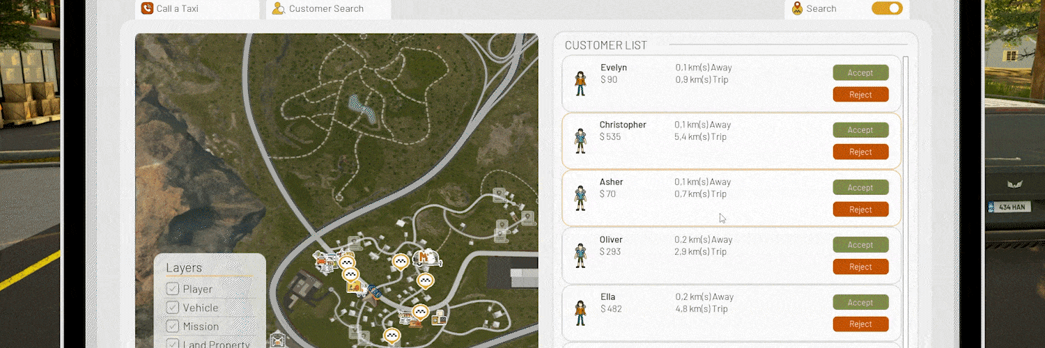
Task: Reject Asher's ride request
Action: pyautogui.click(x=860, y=209)
